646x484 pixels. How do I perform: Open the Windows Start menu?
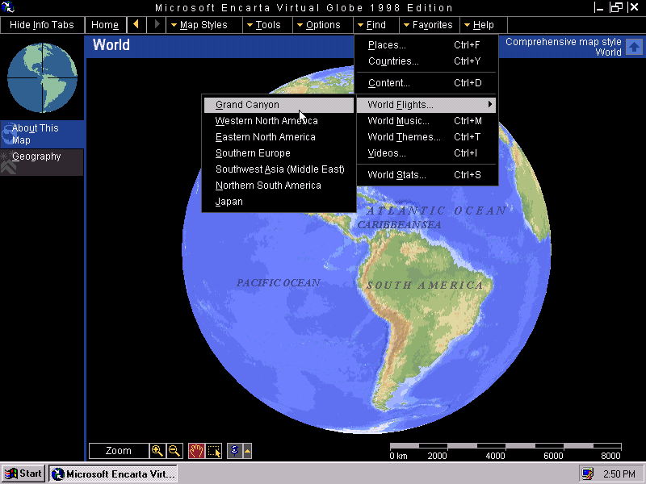pos(23,474)
